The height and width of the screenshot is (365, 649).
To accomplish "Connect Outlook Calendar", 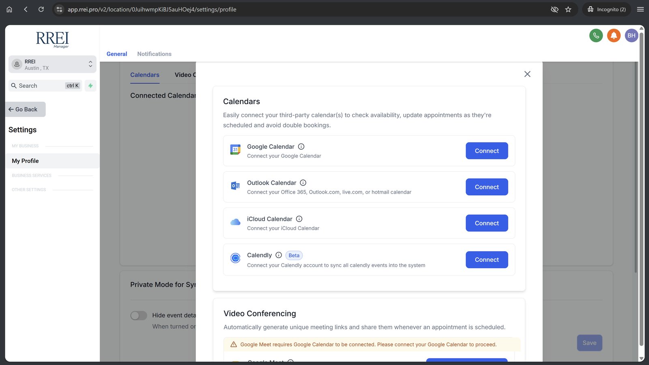I will [487, 187].
